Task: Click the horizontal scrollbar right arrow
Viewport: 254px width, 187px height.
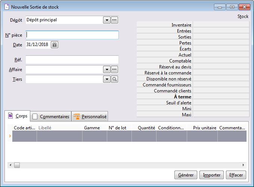Action: (x=244, y=165)
